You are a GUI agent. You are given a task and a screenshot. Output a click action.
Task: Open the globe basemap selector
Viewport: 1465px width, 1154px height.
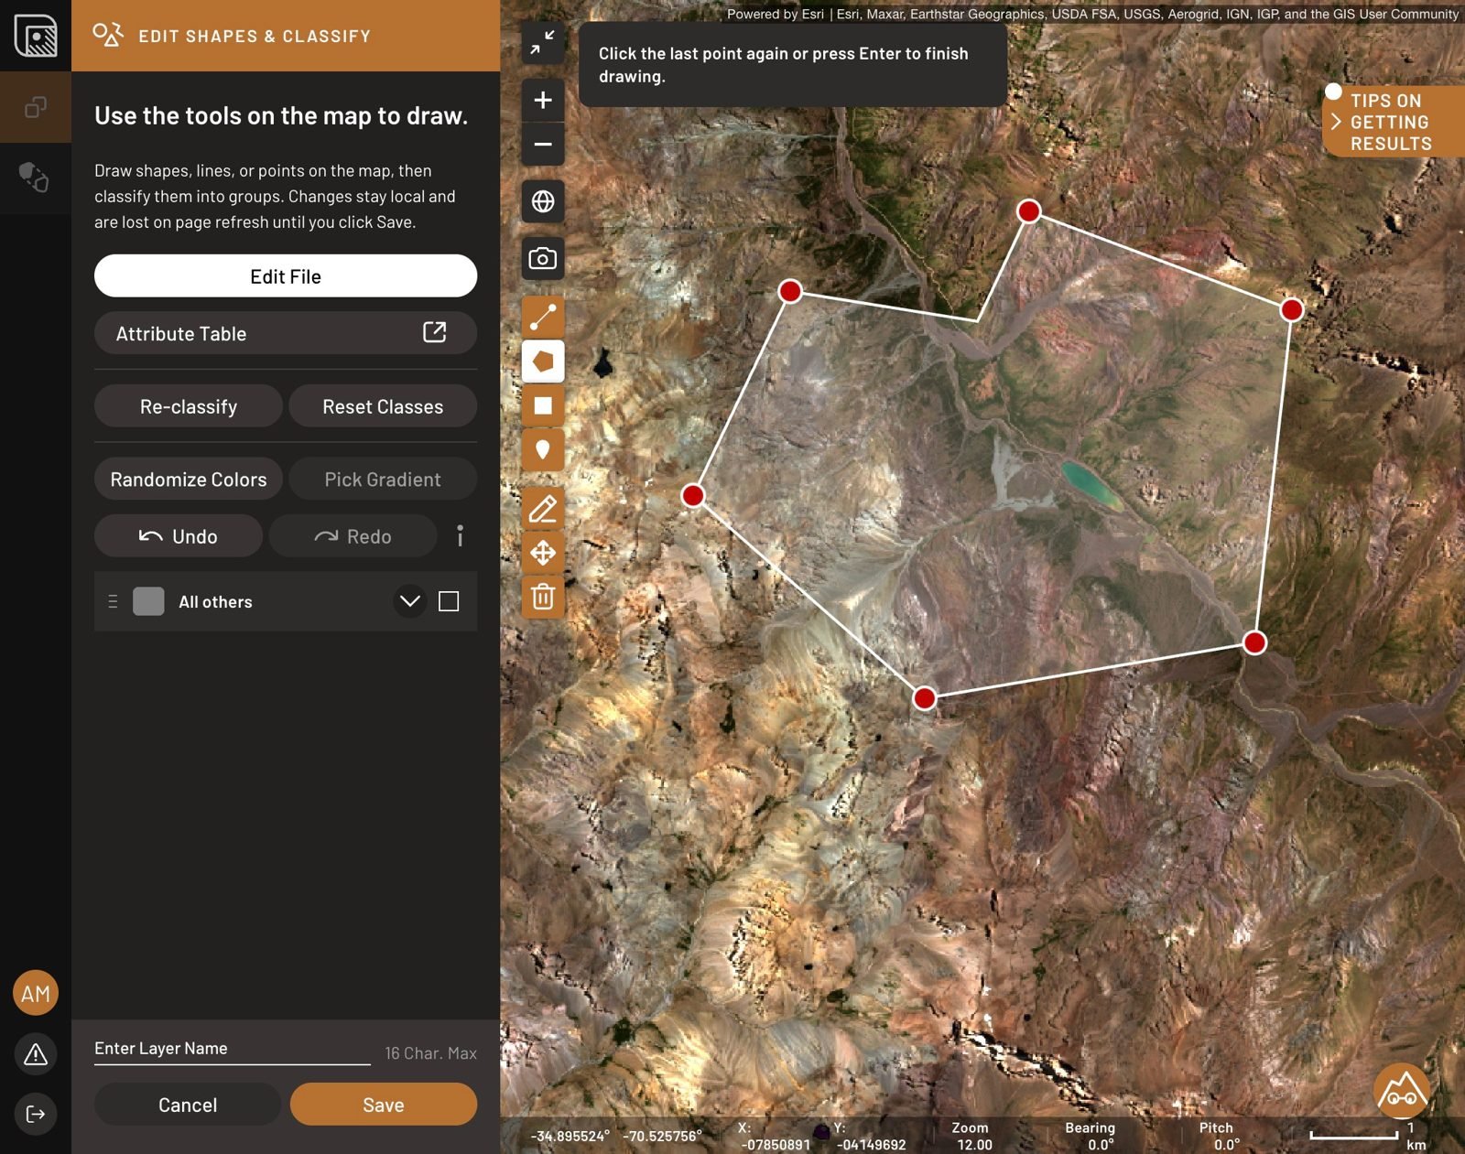[x=543, y=201]
